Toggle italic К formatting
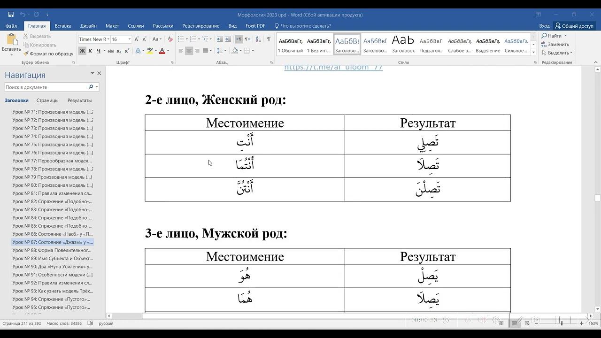Image resolution: width=601 pixels, height=338 pixels. pos(90,51)
